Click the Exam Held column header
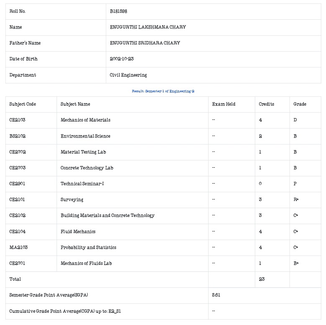326x325 pixels. [224, 104]
